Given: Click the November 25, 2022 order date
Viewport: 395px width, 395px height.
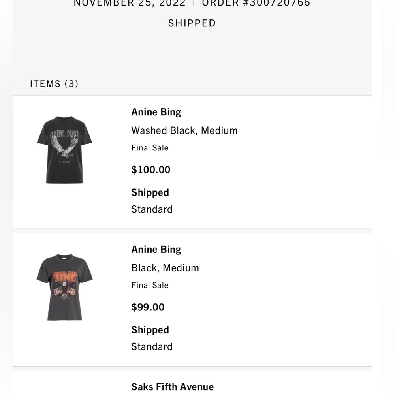Looking at the screenshot, I should (130, 3).
